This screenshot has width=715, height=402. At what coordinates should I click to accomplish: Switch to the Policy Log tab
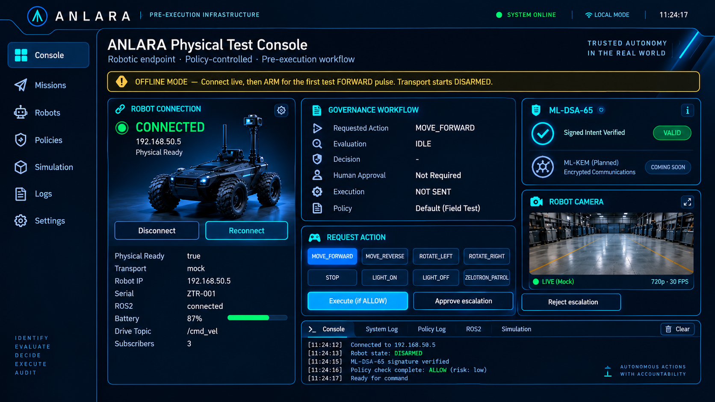tap(431, 329)
